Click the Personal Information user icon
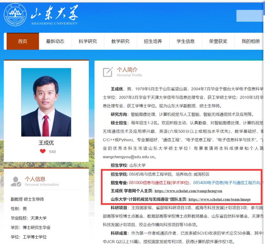265x244 pixels. pyautogui.click(x=16, y=181)
